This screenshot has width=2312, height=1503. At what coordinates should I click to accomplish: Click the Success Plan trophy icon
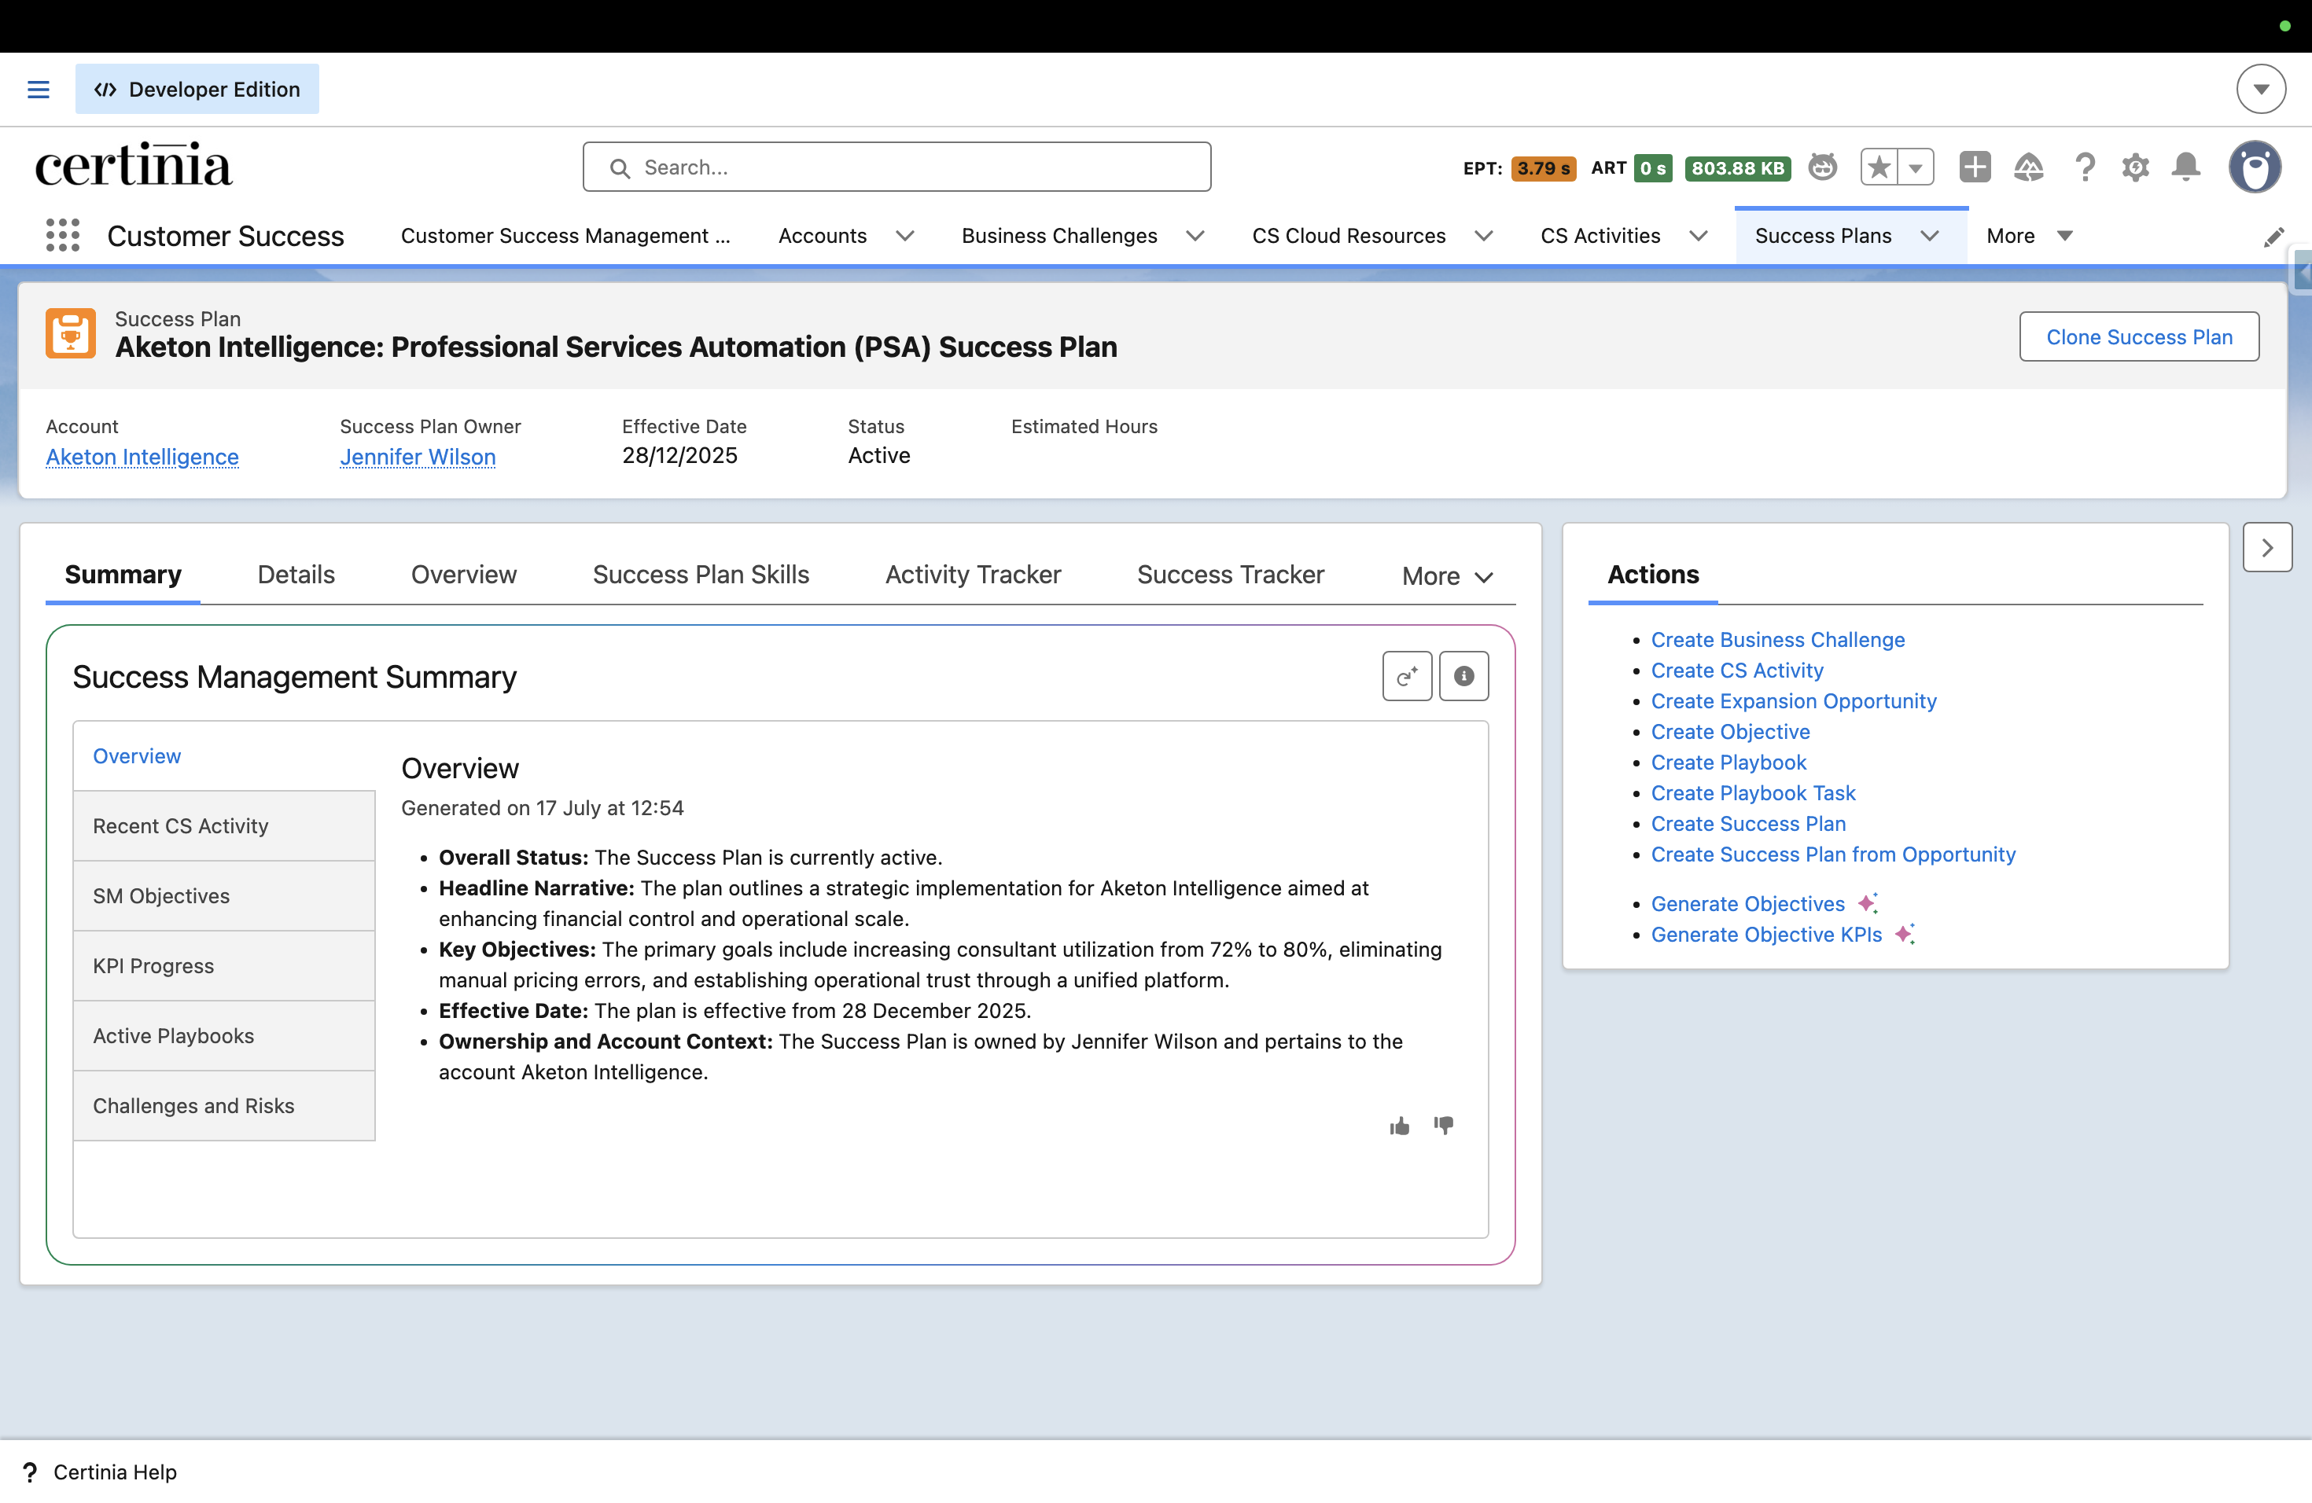(x=71, y=334)
